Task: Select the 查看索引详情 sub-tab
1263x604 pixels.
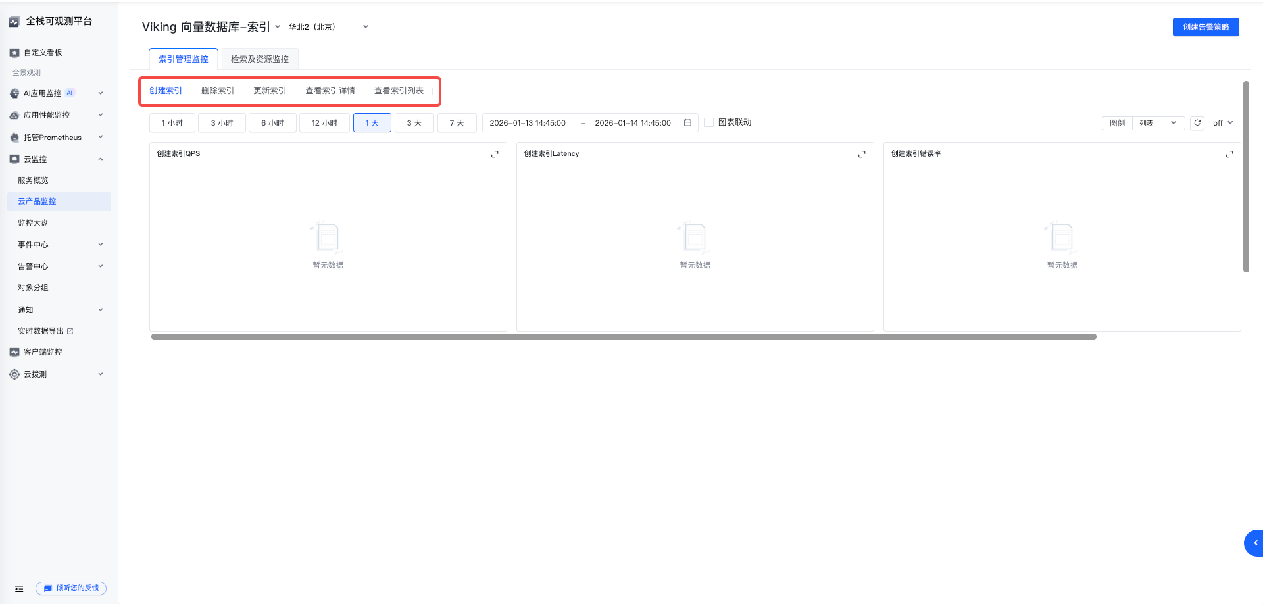Action: (x=330, y=91)
